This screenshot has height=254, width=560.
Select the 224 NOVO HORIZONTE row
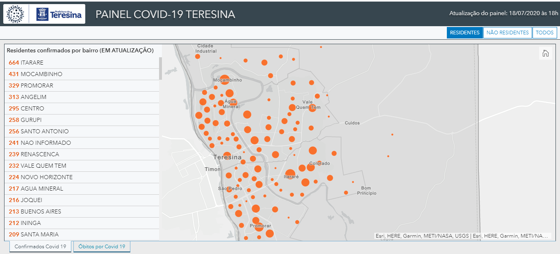click(82, 177)
